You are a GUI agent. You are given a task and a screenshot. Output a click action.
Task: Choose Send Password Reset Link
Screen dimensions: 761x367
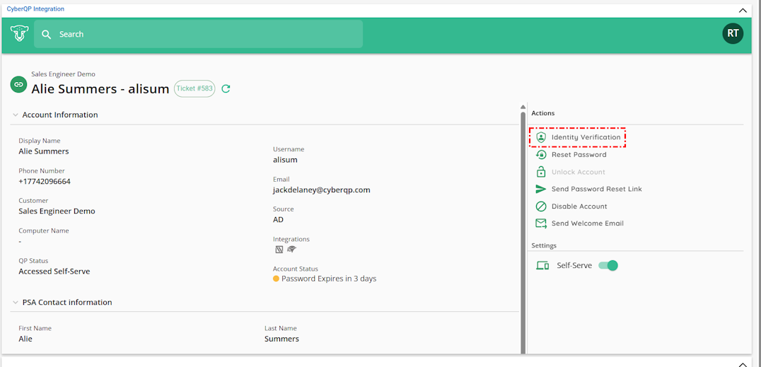point(596,190)
